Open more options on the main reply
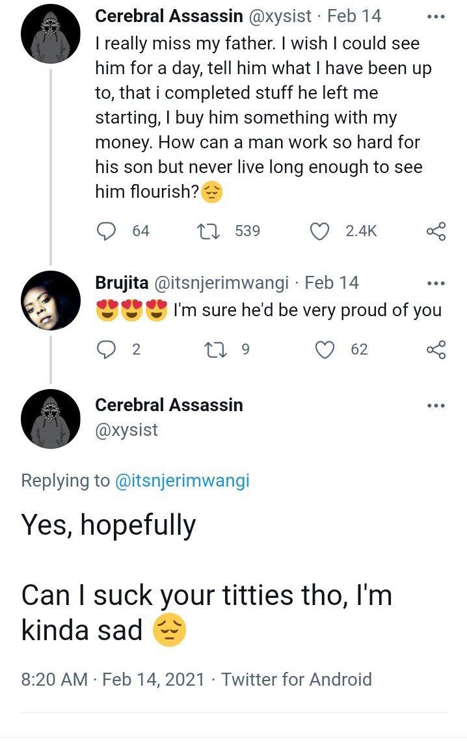Screen dimensions: 467x741 tap(436, 405)
